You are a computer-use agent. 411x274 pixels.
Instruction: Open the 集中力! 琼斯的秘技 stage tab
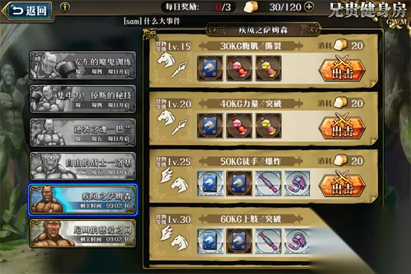tap(83, 99)
